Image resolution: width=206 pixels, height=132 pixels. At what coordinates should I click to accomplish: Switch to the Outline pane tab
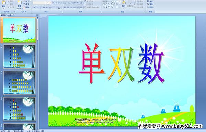tap(10, 15)
